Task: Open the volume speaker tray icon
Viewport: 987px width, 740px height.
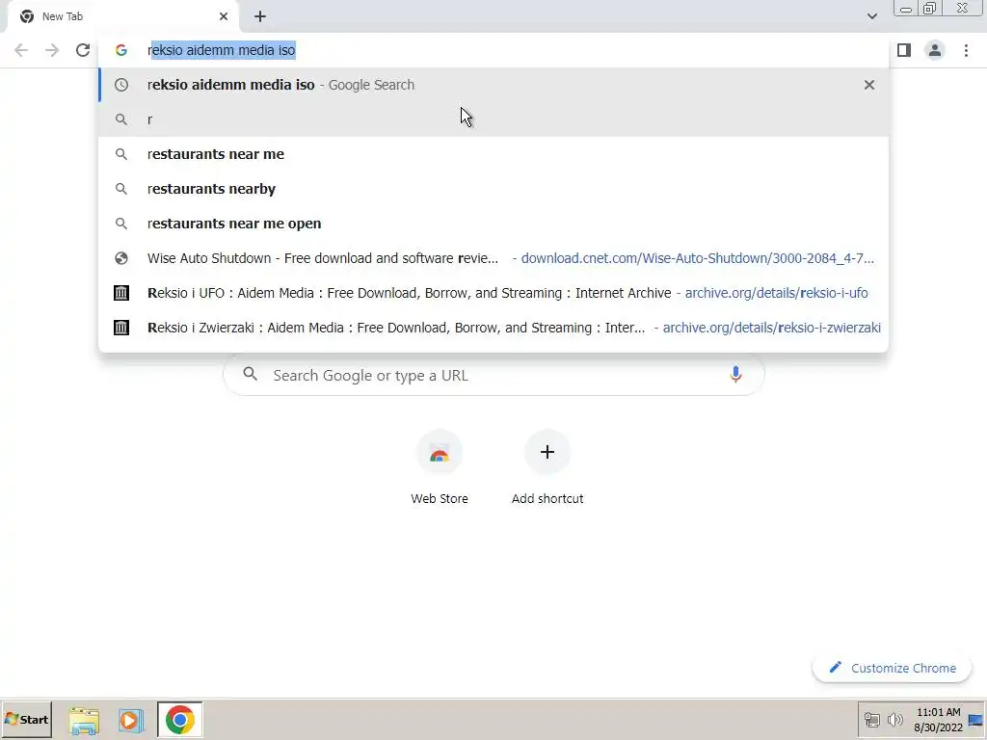Action: pos(894,720)
